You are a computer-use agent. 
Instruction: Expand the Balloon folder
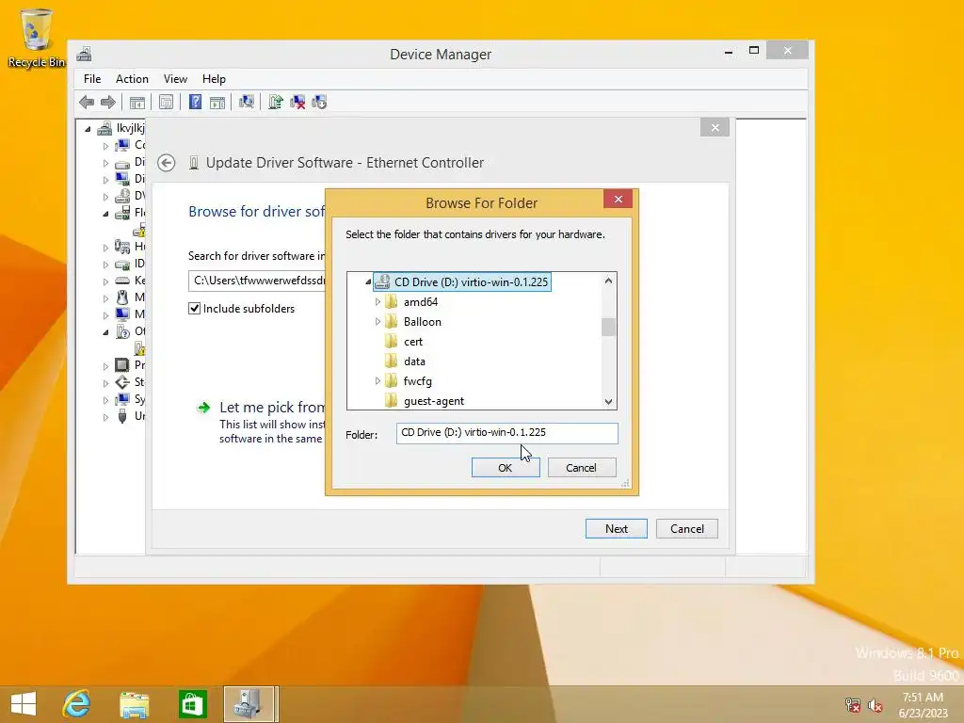[x=378, y=322]
